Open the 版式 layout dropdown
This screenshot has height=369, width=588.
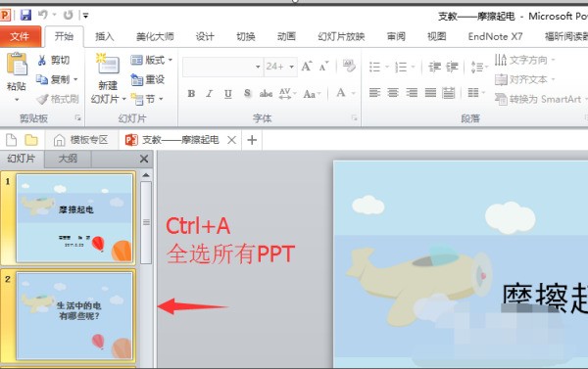[x=151, y=60]
